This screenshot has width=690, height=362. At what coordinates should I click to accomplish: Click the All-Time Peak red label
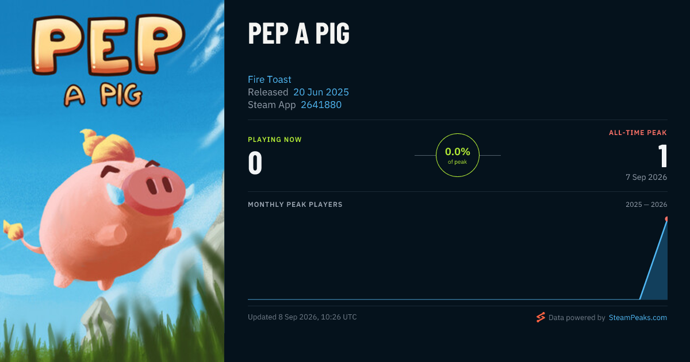point(638,133)
